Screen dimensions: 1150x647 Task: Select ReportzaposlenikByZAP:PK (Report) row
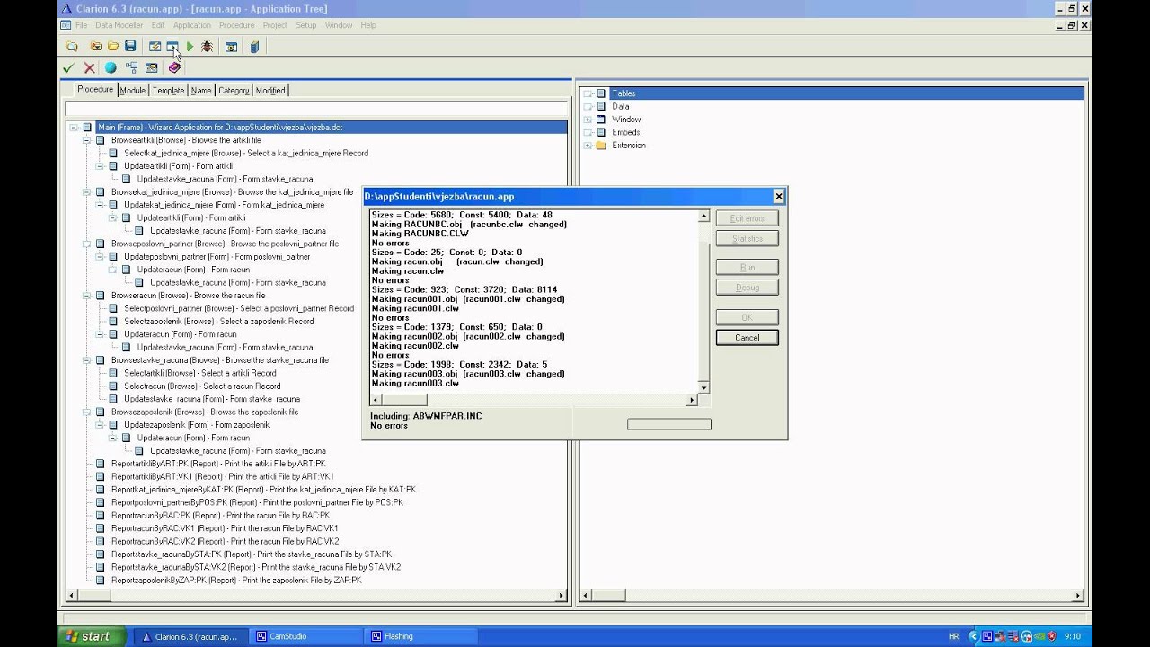(x=236, y=581)
